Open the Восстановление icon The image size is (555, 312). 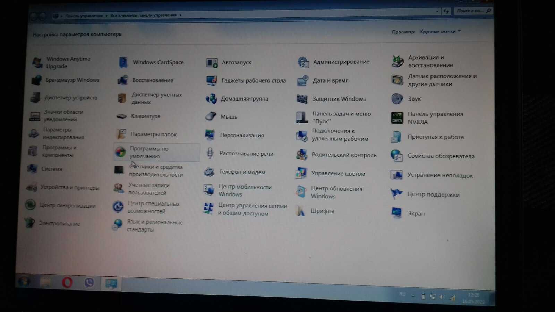(x=122, y=80)
